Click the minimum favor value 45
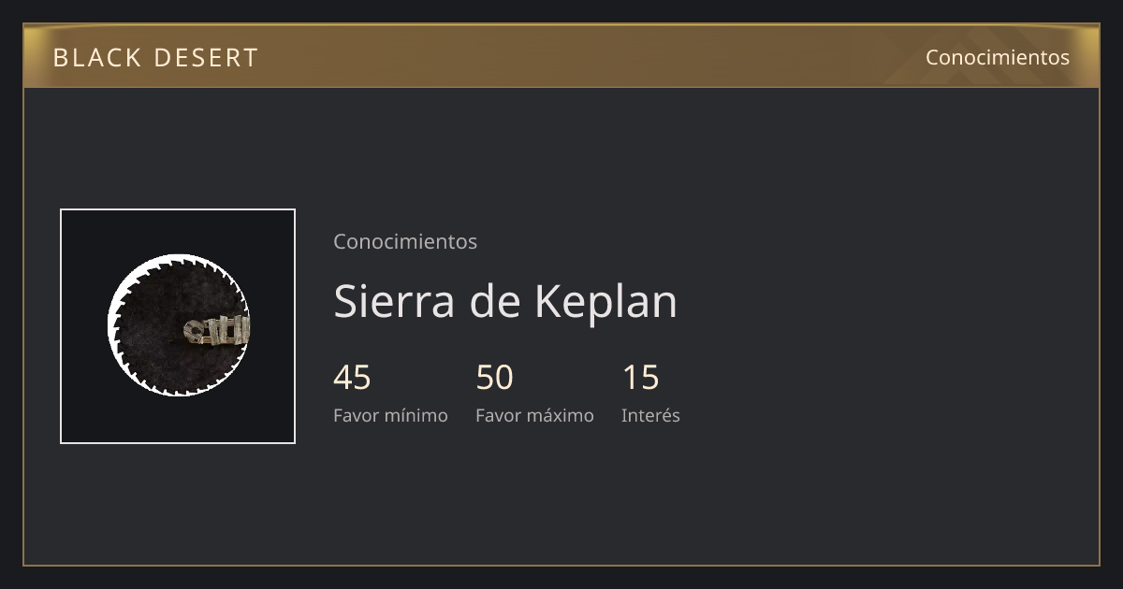 click(352, 378)
